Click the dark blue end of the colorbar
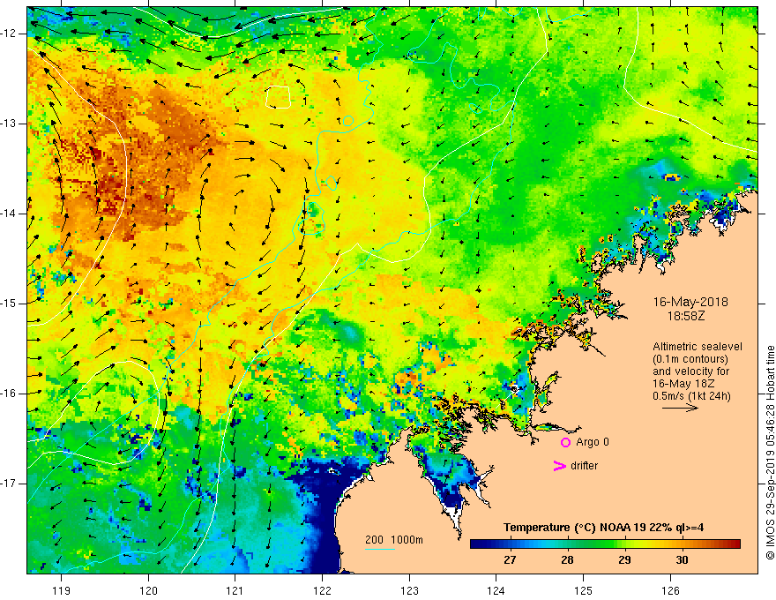 click(x=476, y=544)
